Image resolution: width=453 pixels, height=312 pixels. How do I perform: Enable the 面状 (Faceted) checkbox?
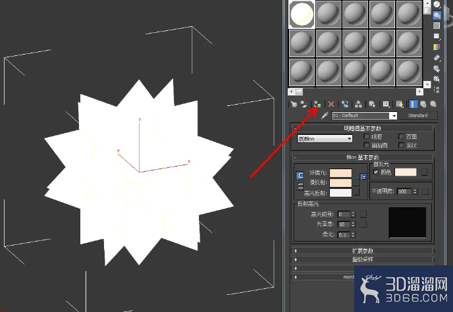(401, 145)
